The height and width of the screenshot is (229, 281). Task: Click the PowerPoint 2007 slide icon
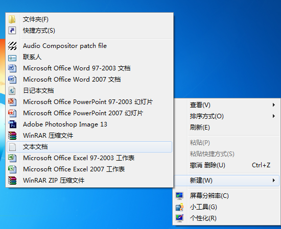click(12, 113)
